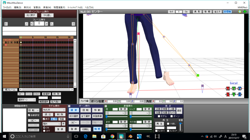Image resolution: width=250 pixels, height=140 pixels.
Task: Open the 表示(V) menu
Action: (x=27, y=7)
